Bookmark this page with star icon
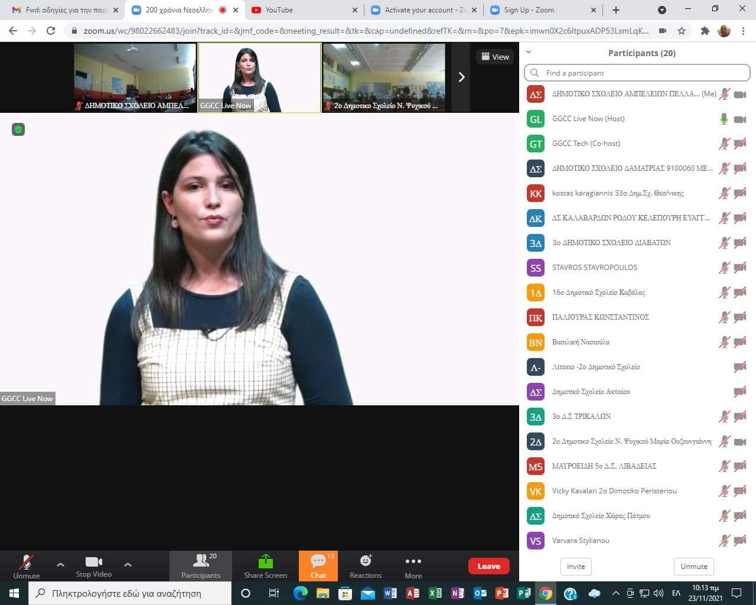 coord(682,31)
